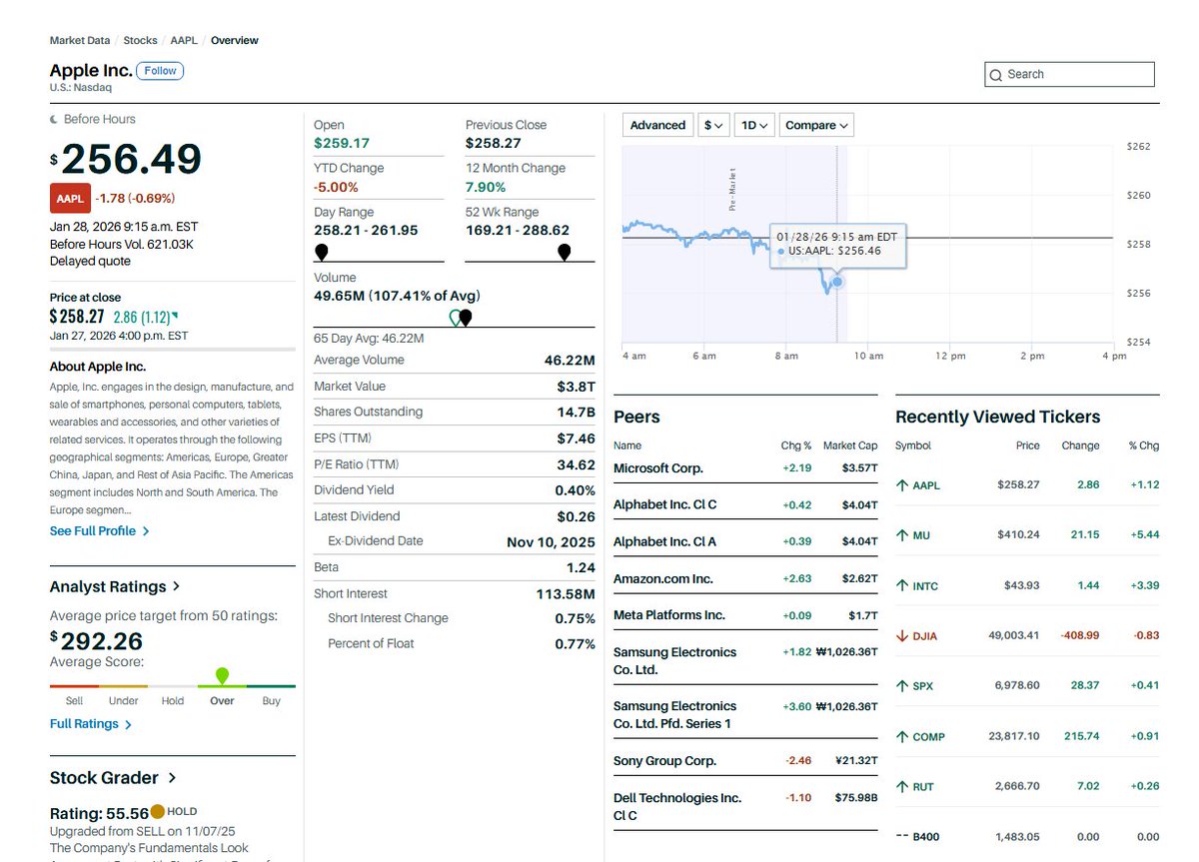Click the P/E Ratio value 34.62
Screen dimensions: 1199x862
pyautogui.click(x=576, y=464)
